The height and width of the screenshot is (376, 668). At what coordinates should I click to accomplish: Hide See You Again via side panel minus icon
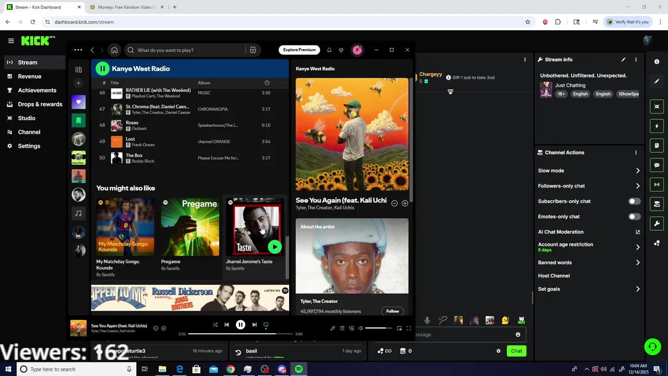coord(395,203)
